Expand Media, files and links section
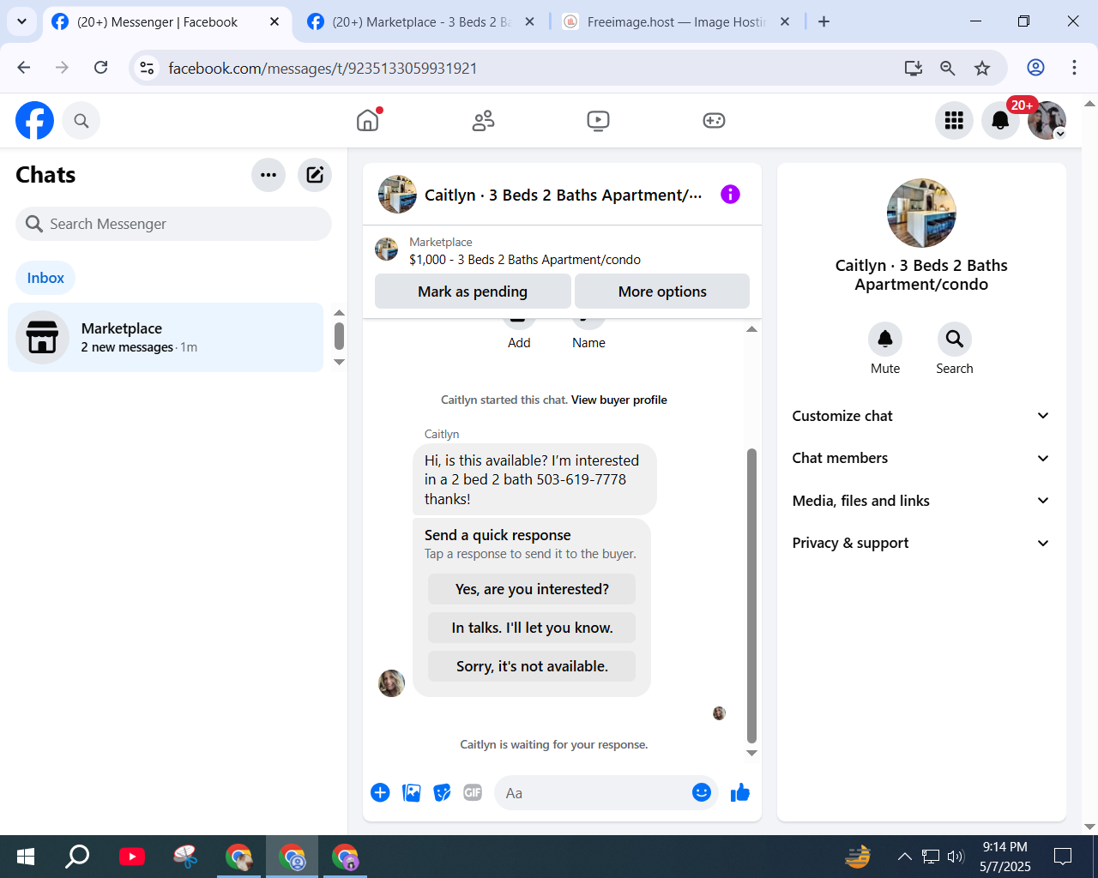1098x878 pixels. pos(921,501)
